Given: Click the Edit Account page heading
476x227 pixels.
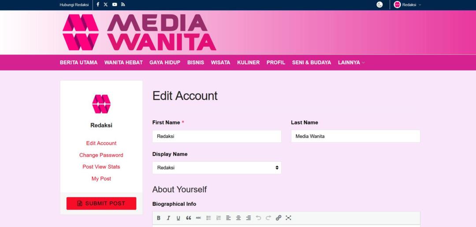Looking at the screenshot, I should tap(185, 96).
